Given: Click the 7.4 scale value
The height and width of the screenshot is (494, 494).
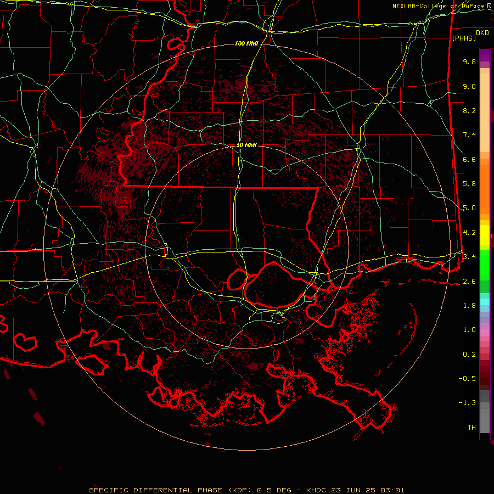Looking at the screenshot, I should pyautogui.click(x=469, y=135).
